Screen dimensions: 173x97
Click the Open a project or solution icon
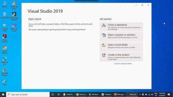pos(104,35)
